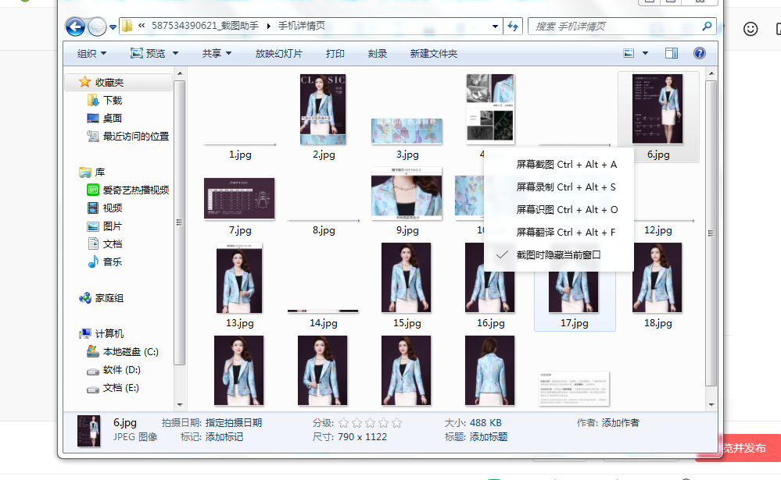Open view options dropdown arrow
The image size is (781, 480).
click(645, 53)
